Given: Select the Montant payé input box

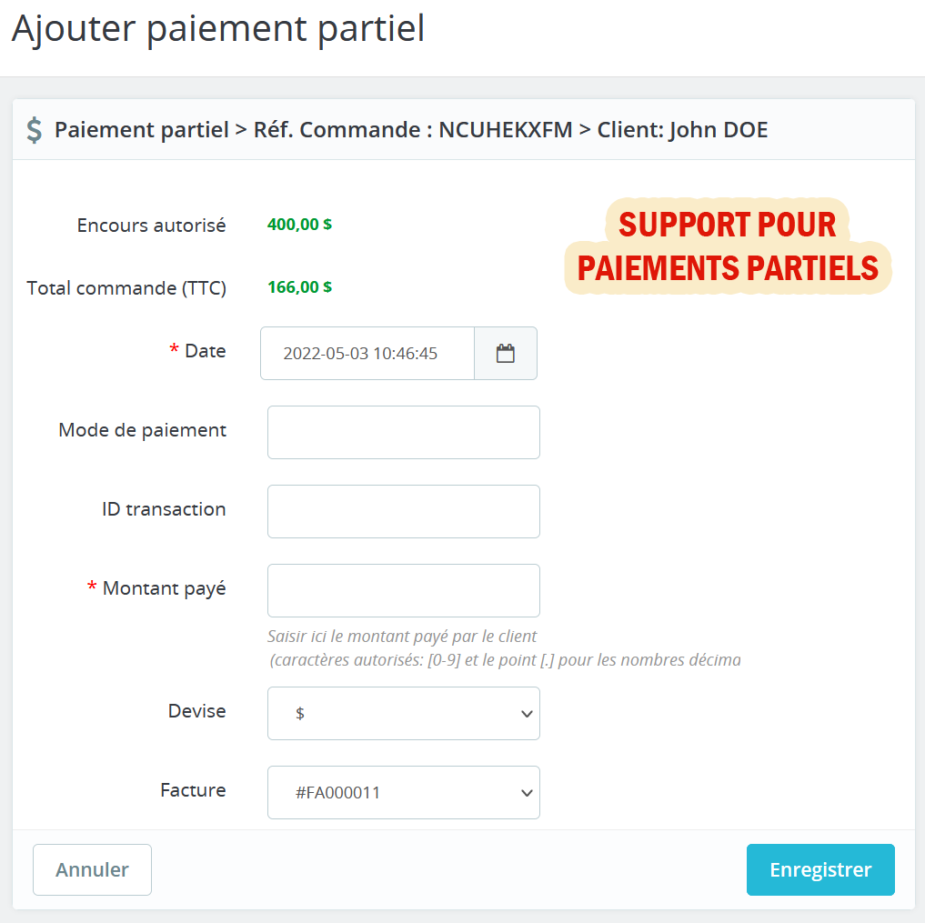Looking at the screenshot, I should click(x=403, y=590).
